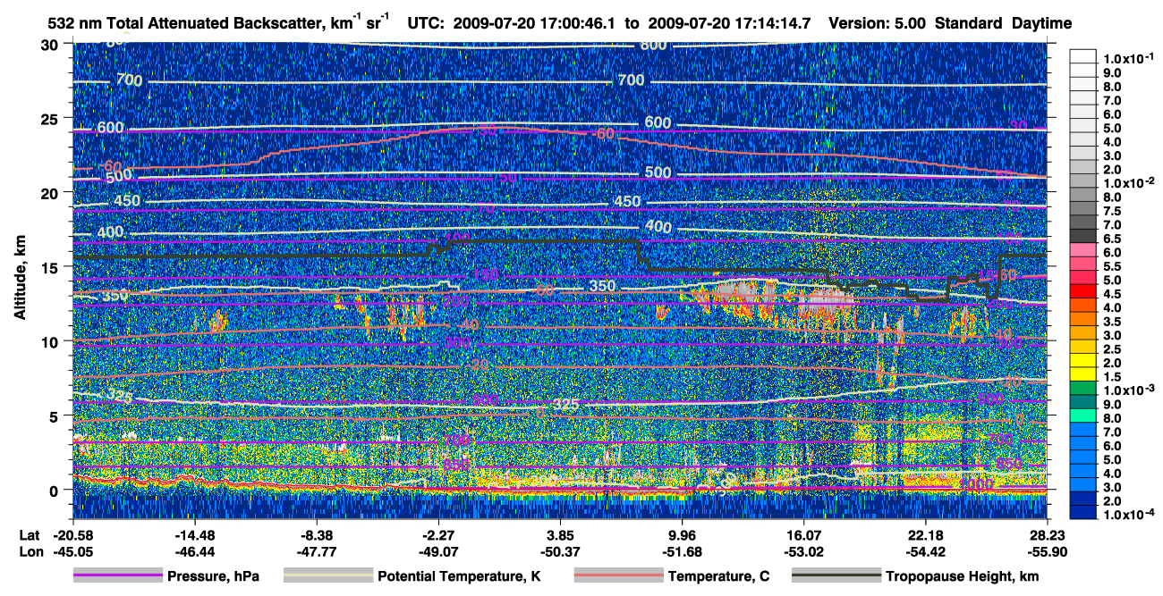Click the dark Tropopause Height legend line sample
The height and width of the screenshot is (596, 1163).
(836, 576)
